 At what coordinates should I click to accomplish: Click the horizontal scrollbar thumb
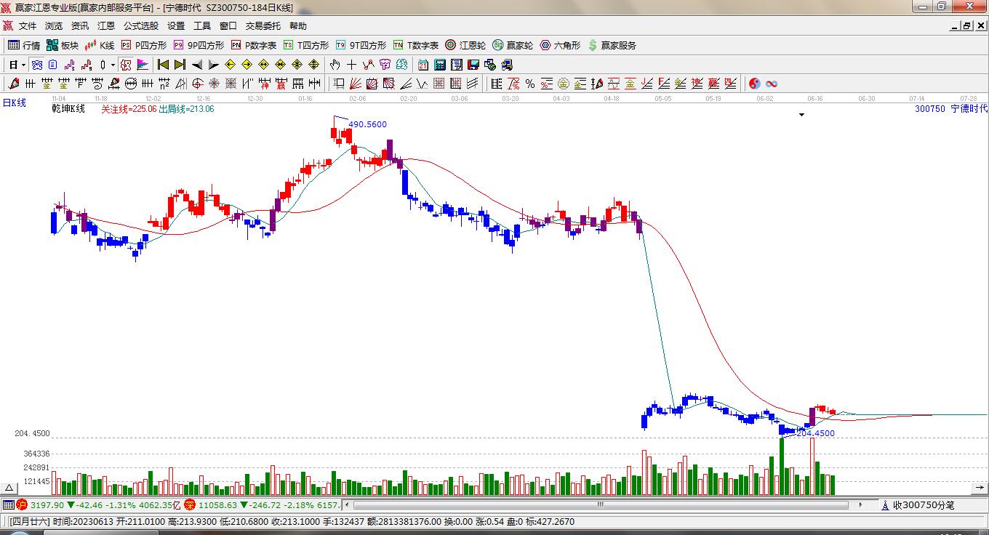(601, 505)
